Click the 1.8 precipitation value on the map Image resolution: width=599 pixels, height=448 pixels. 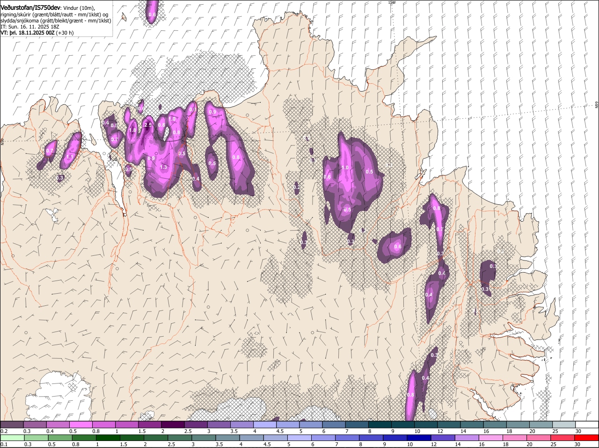tap(132, 130)
